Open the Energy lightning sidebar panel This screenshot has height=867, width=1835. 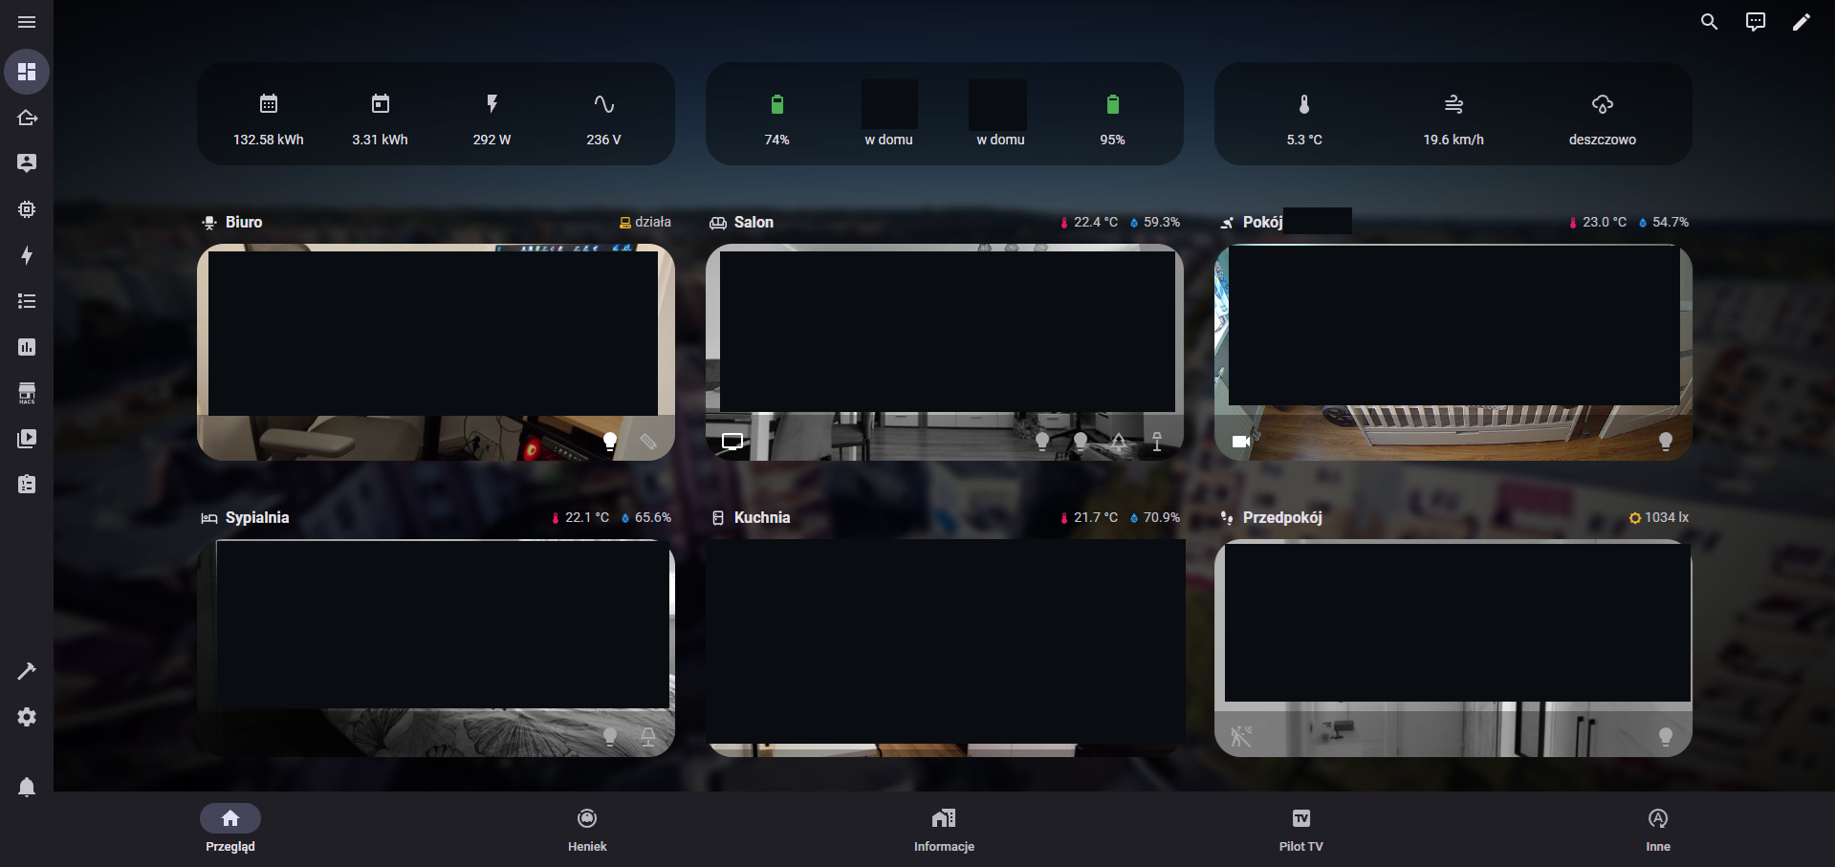27,255
